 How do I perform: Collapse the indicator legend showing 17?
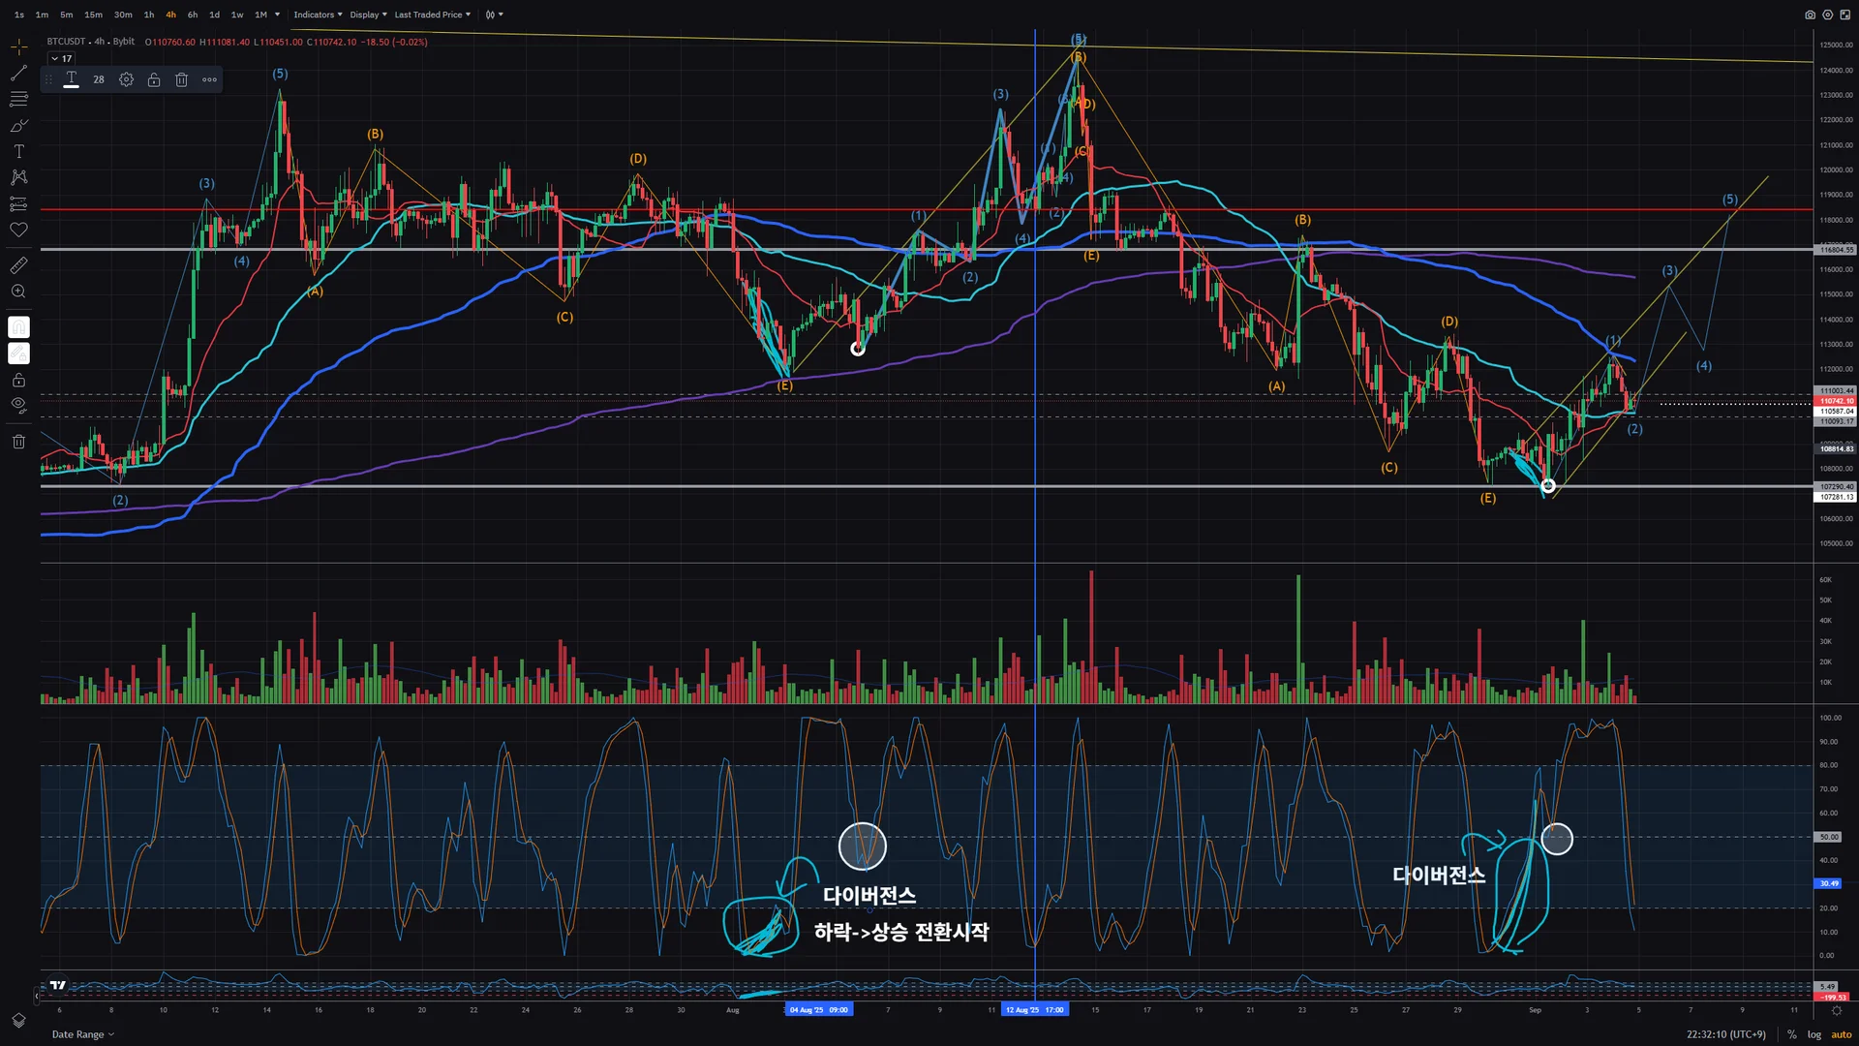click(x=55, y=59)
